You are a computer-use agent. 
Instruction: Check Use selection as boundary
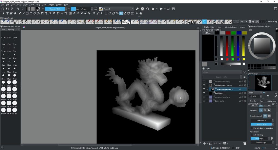[252, 128]
